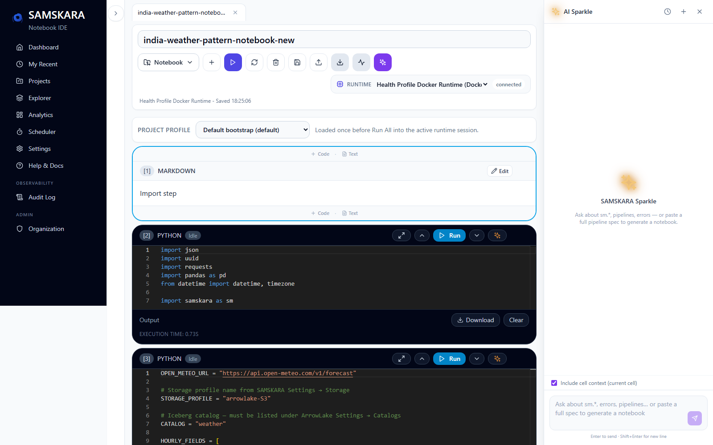Expand cell [3] with the fullscreen arrows icon
713x445 pixels.
coord(402,359)
